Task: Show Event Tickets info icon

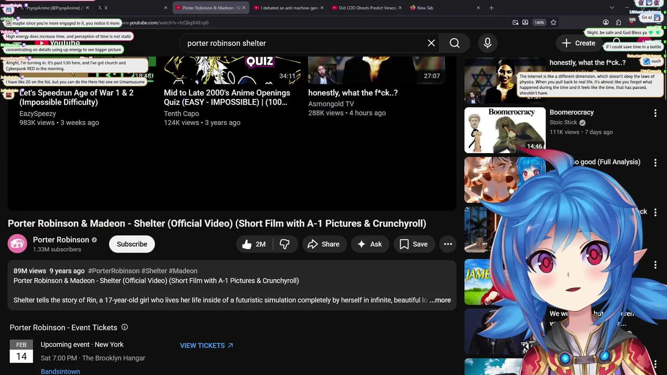Action: [125, 327]
